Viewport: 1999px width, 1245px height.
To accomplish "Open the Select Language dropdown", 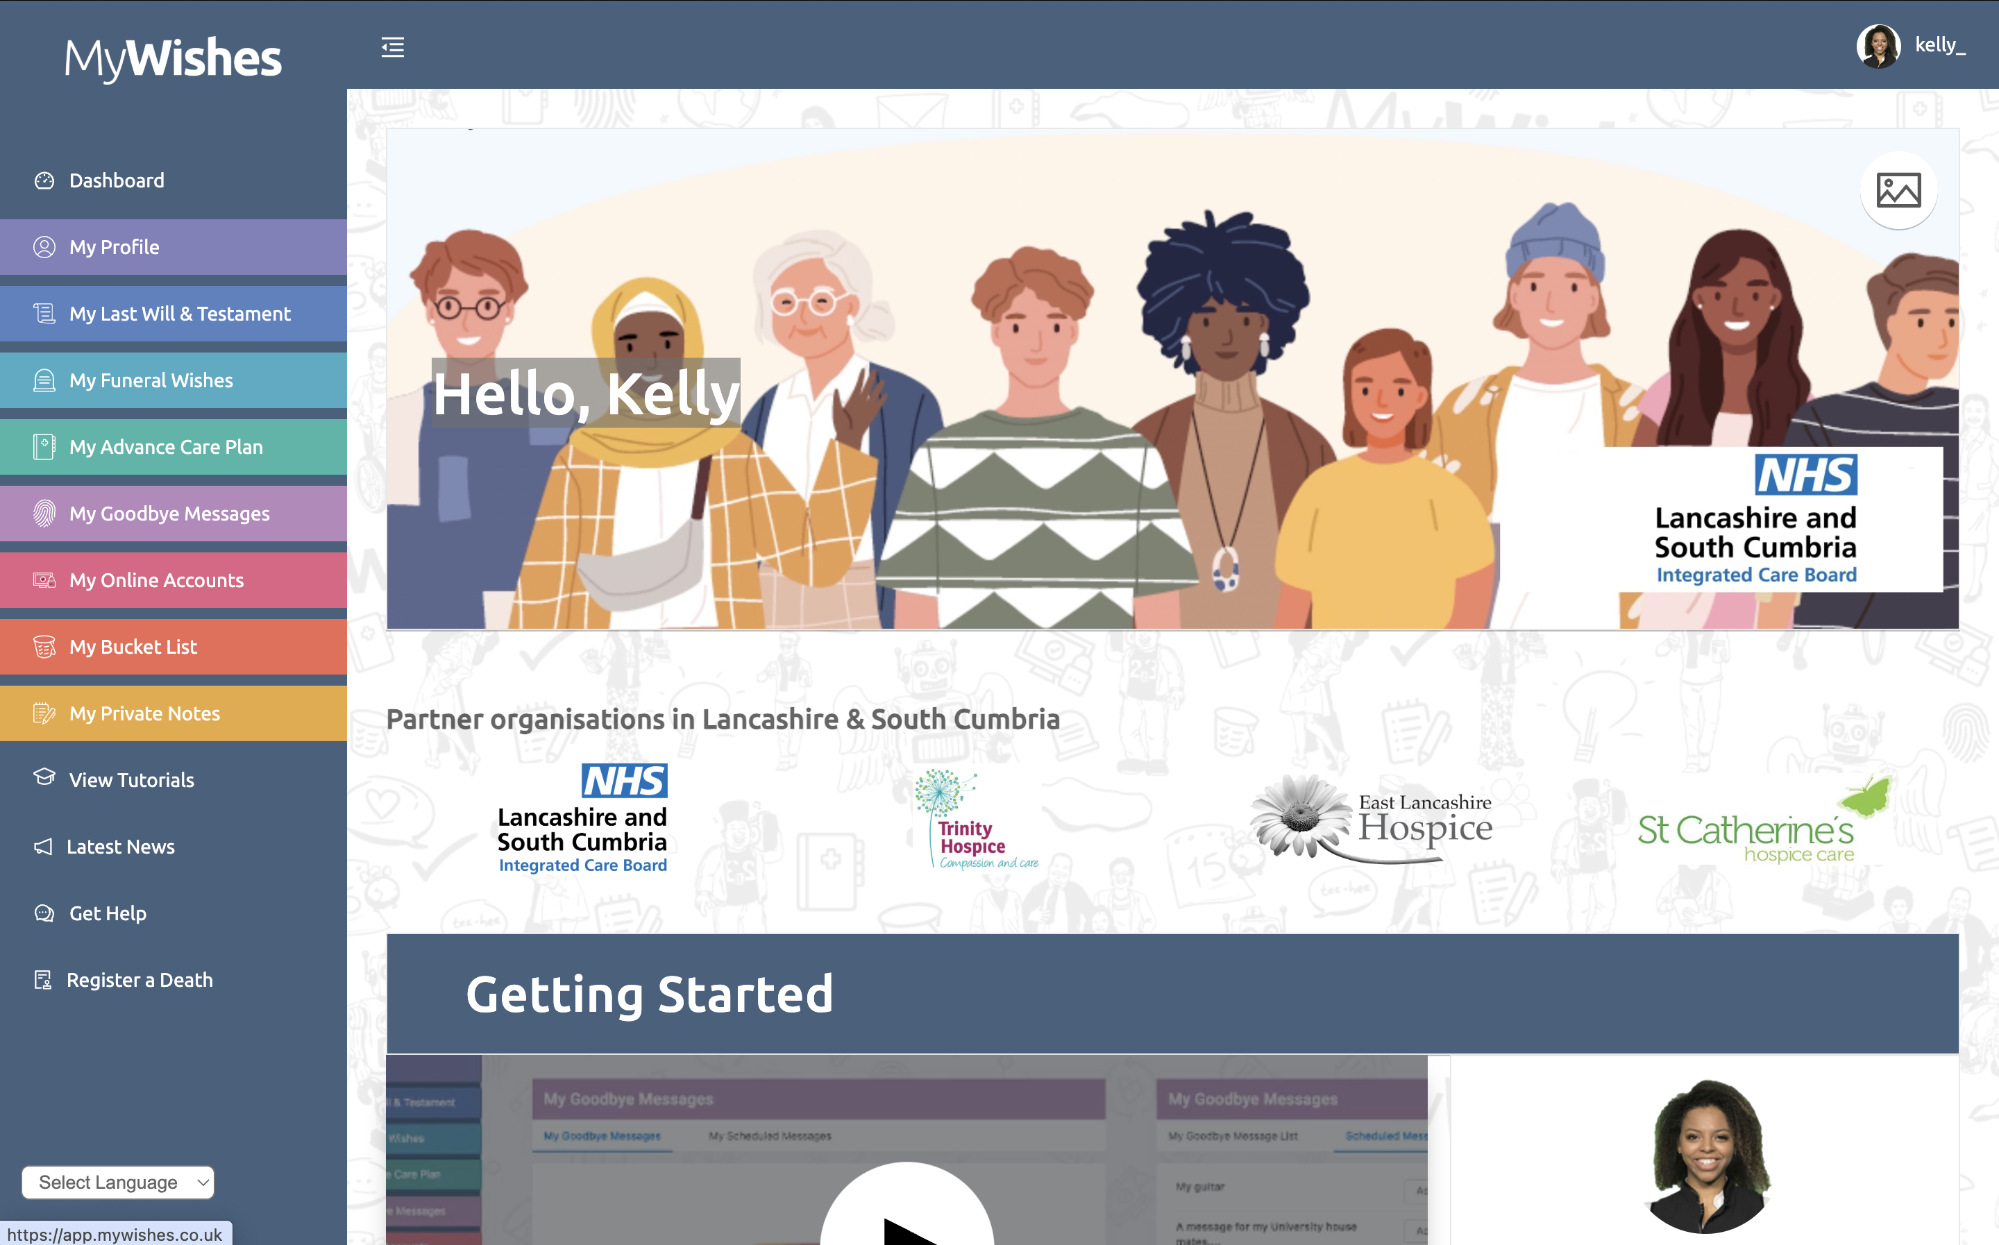I will coord(118,1183).
